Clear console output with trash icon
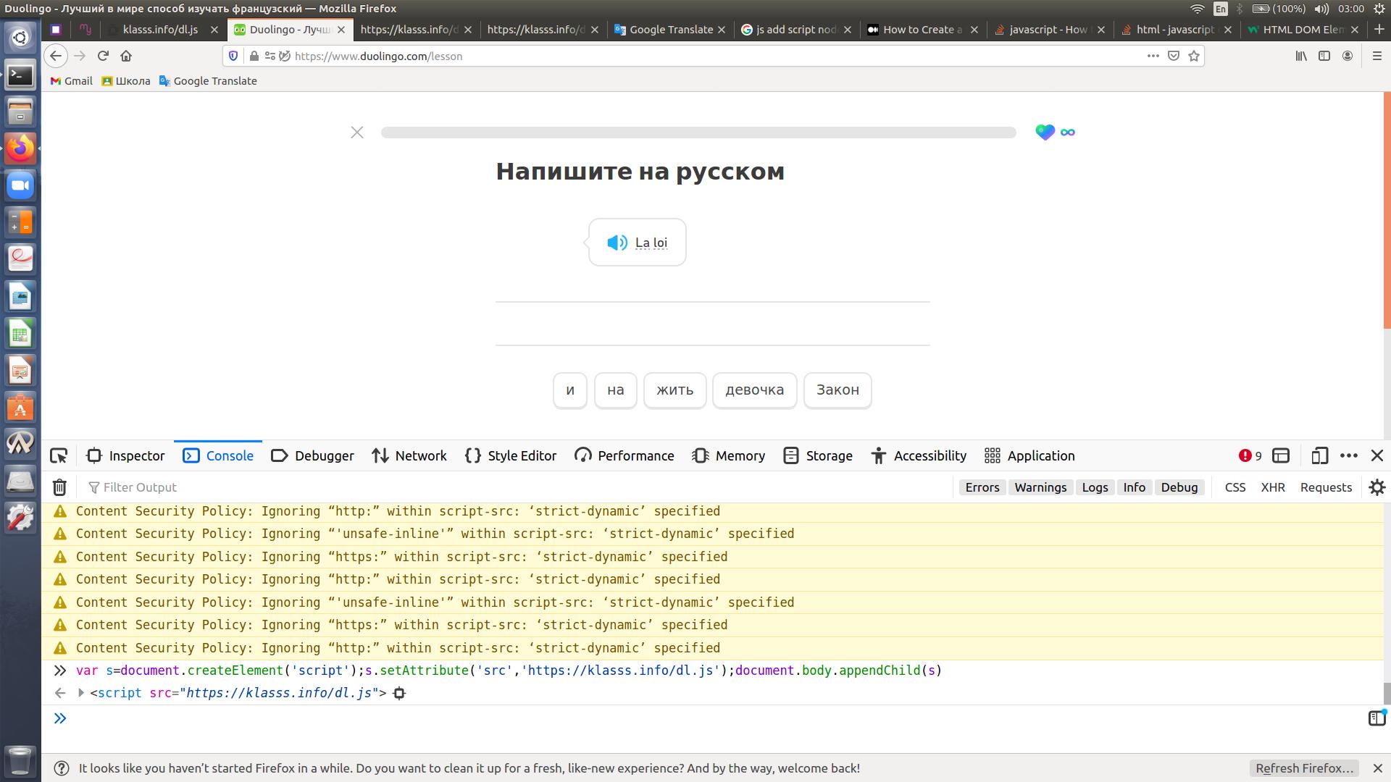 click(59, 487)
